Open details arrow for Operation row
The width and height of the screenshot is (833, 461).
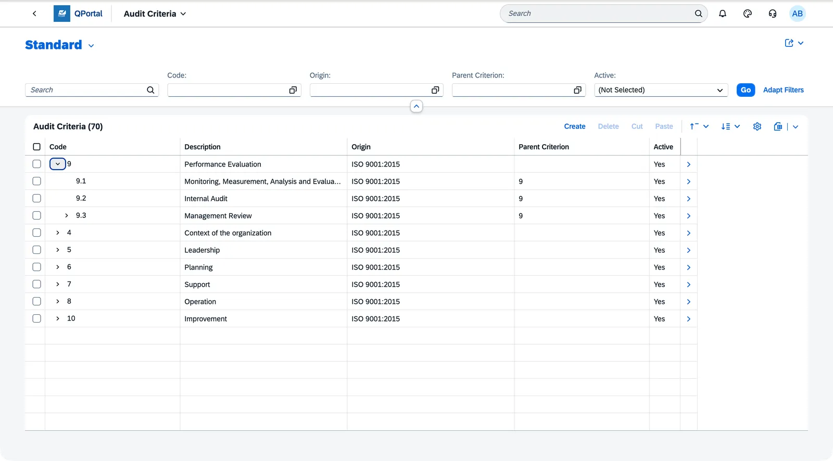coord(689,302)
